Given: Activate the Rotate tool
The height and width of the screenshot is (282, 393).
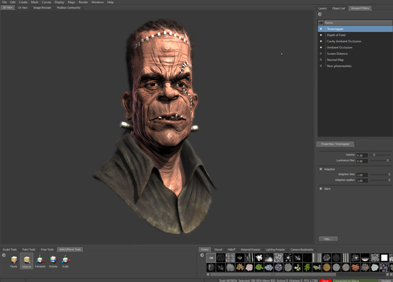Looking at the screenshot, I should pos(53,261).
